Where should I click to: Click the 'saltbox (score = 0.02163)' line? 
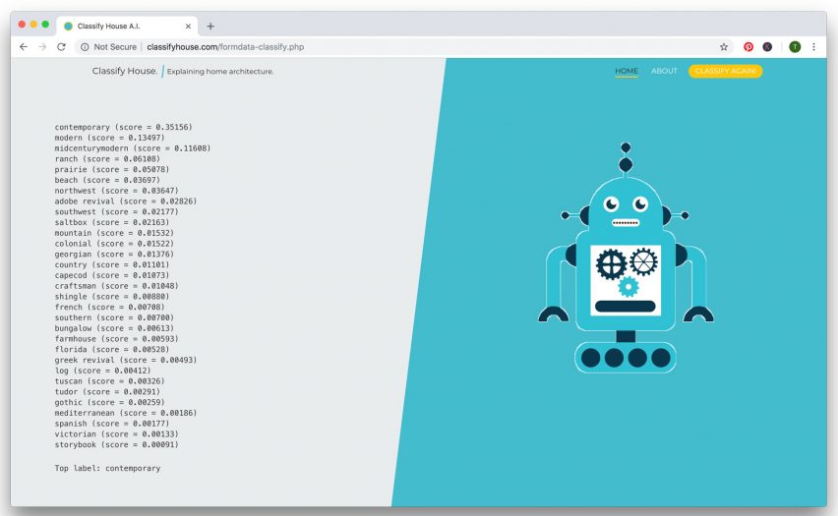click(x=112, y=222)
